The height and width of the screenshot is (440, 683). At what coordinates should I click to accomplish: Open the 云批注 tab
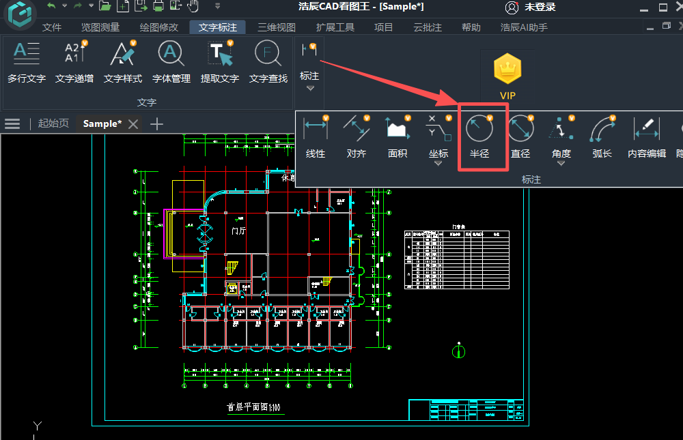click(428, 27)
